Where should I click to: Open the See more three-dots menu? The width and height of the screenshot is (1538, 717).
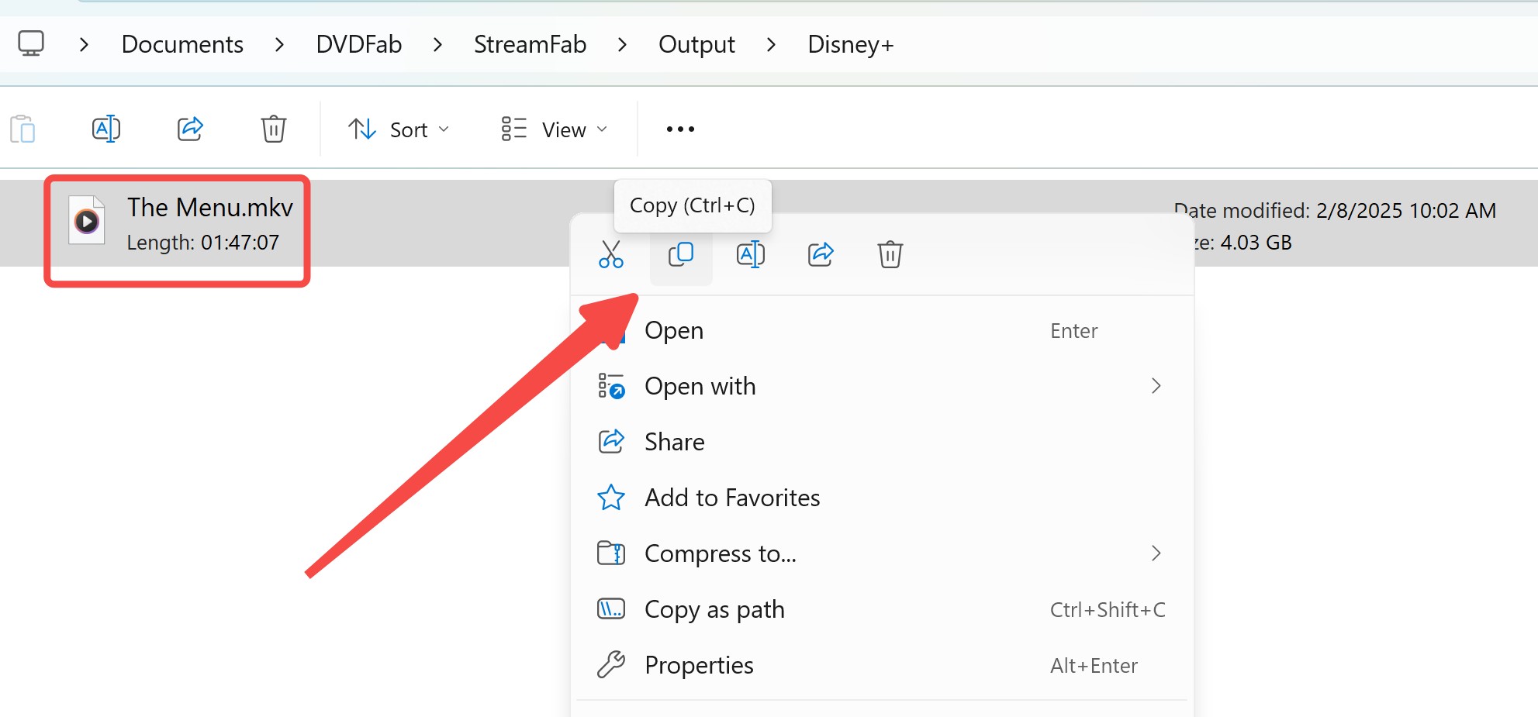point(680,129)
